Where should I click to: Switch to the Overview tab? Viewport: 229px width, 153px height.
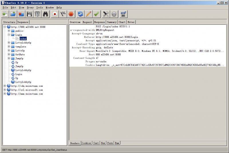(75, 22)
